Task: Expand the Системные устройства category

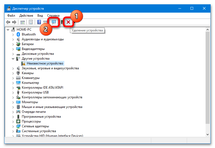Action: (13, 131)
